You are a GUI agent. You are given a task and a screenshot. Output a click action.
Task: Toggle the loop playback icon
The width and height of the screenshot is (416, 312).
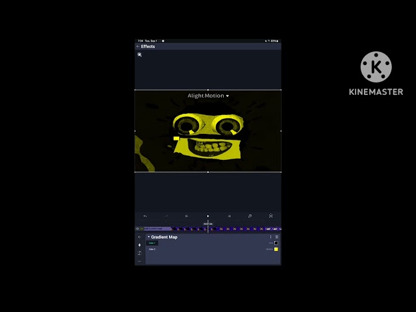pos(250,216)
